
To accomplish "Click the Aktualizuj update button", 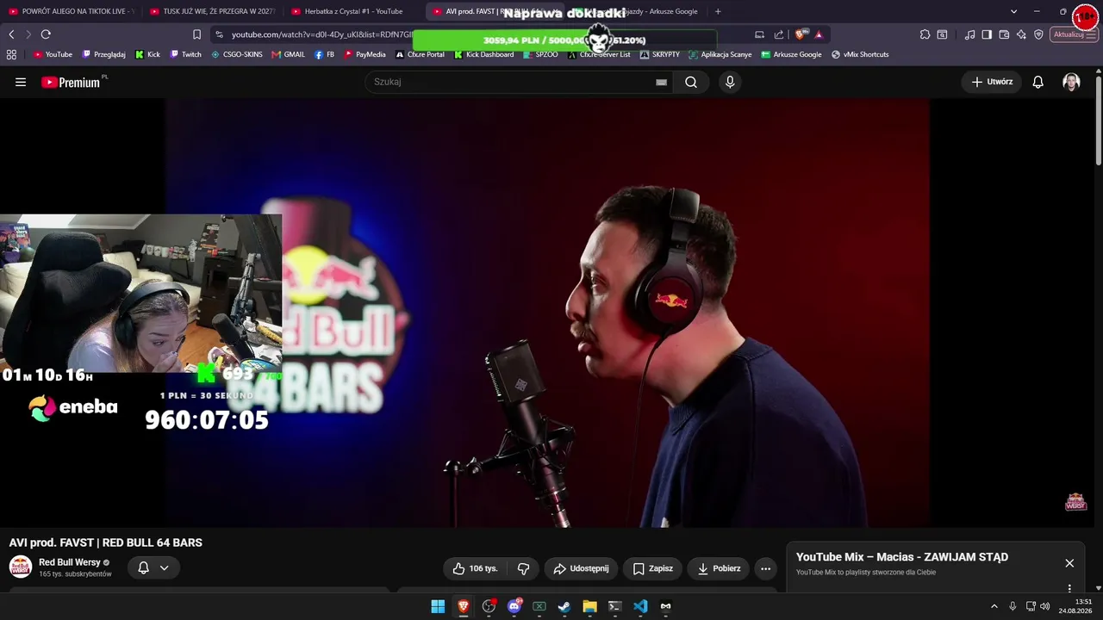I will pos(1073,34).
